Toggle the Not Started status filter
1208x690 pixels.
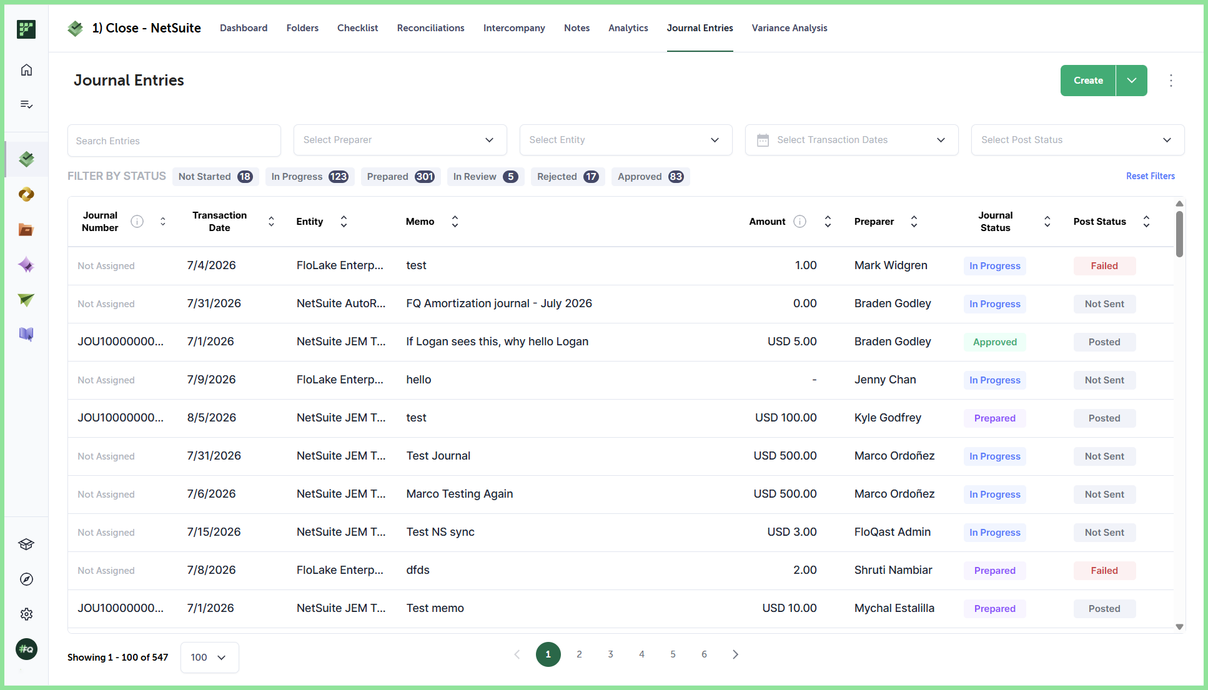(215, 177)
